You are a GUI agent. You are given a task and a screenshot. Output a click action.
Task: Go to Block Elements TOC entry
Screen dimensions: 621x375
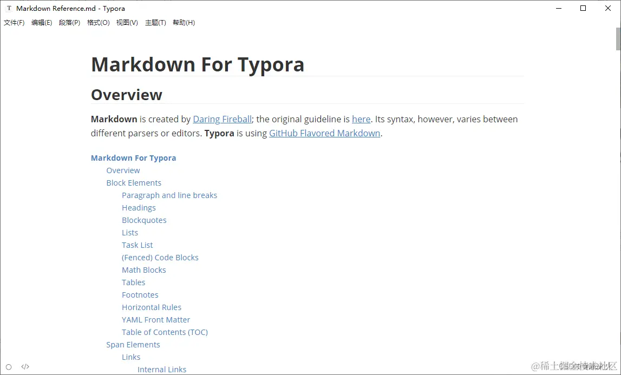tap(134, 183)
